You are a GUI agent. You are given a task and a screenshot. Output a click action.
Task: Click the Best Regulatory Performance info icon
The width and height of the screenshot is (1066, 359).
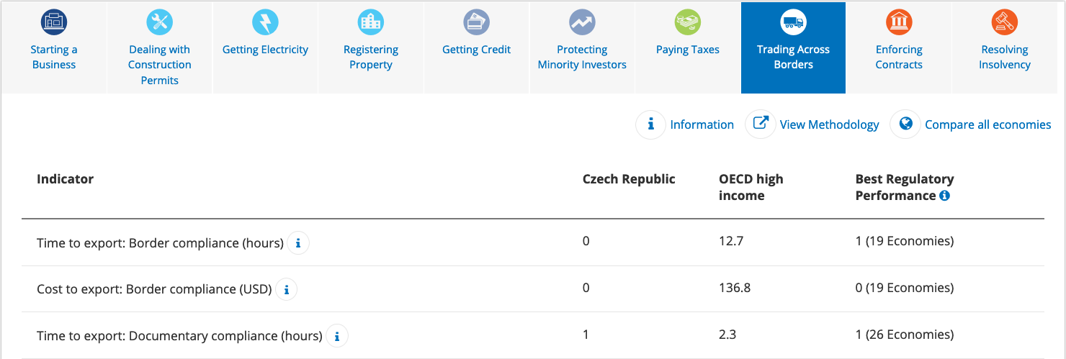click(944, 196)
